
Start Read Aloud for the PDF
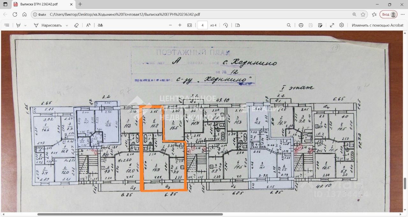89,25
